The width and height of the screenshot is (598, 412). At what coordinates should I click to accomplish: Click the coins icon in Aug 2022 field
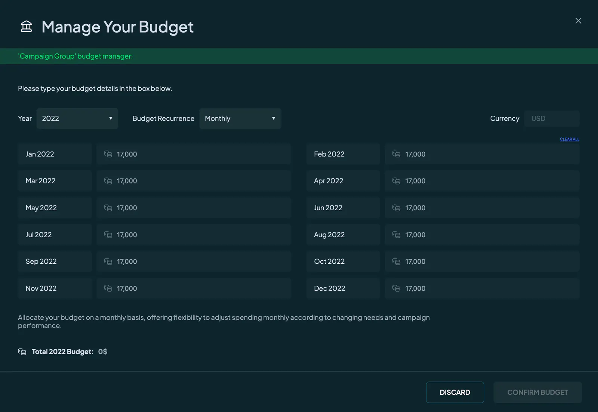396,235
